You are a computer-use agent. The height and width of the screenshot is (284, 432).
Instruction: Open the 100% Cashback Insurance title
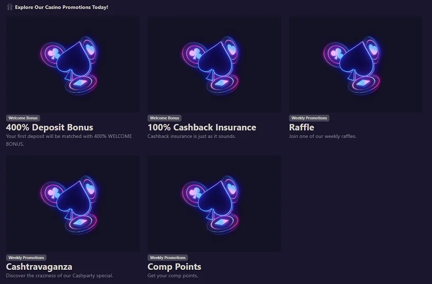tap(201, 127)
